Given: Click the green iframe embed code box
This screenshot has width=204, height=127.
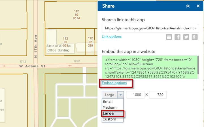Looking at the screenshot, I should (149, 68).
